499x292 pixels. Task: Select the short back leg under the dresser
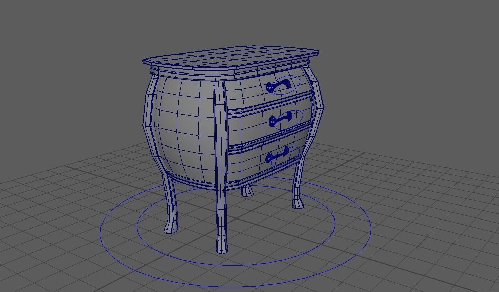click(x=247, y=190)
